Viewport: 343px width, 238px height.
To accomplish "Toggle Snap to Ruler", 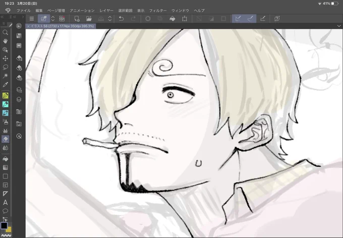I will click(x=238, y=19).
